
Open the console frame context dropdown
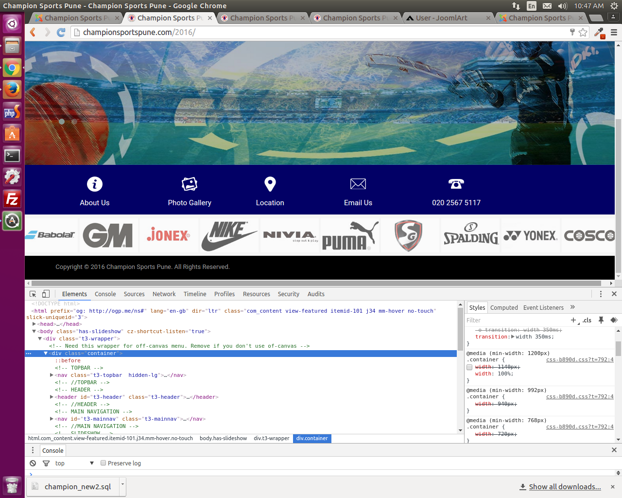click(x=73, y=463)
